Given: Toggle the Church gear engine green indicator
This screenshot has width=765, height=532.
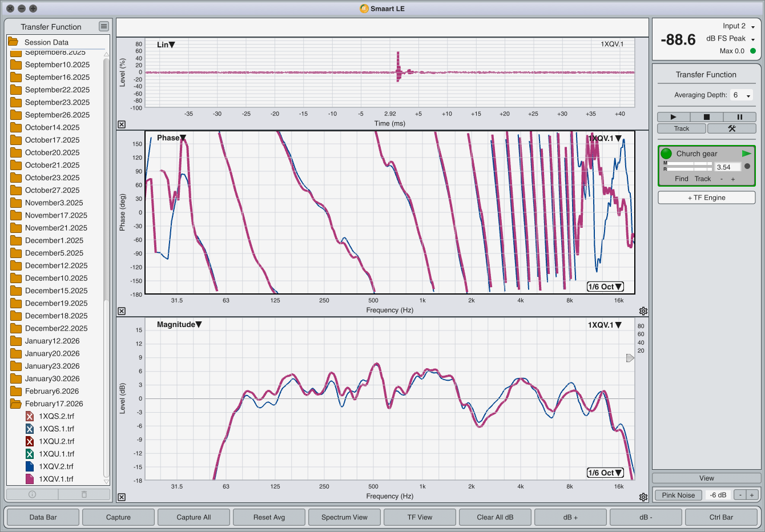Looking at the screenshot, I should [666, 154].
